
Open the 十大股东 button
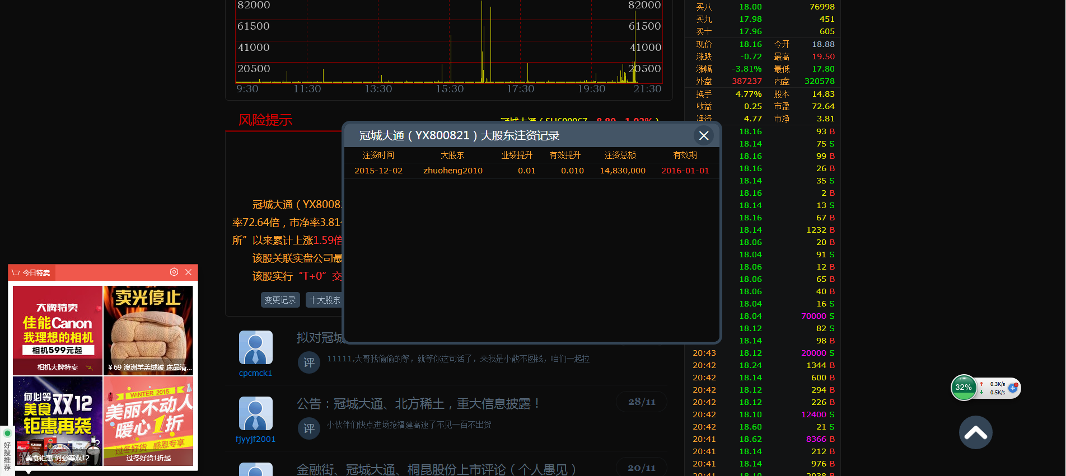325,300
